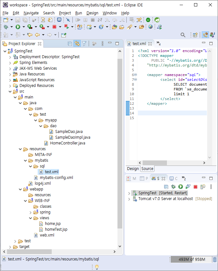Click the magnifier Search icon at right
Image resolution: width=218 pixels, height=271 pixels.
(x=183, y=35)
